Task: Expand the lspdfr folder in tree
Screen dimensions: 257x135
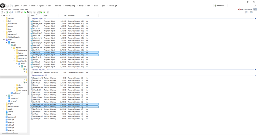Action: 4,32
